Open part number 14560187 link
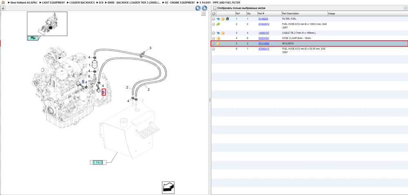408x195 pixels. 264,33
